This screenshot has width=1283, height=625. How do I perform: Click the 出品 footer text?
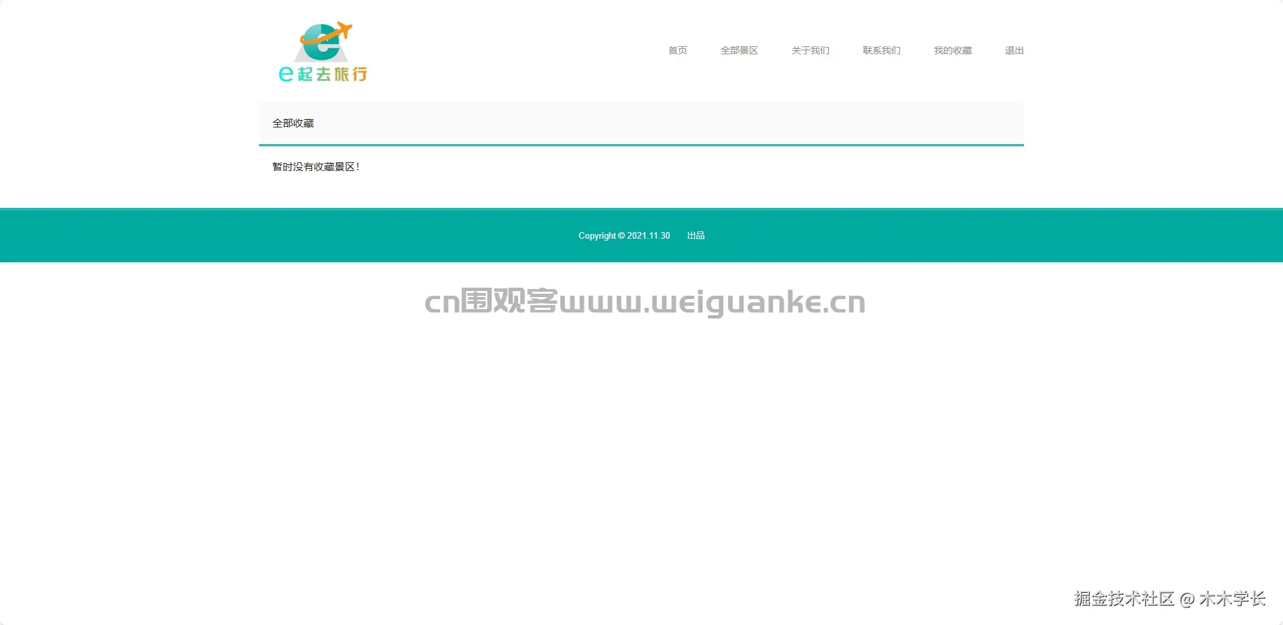696,235
